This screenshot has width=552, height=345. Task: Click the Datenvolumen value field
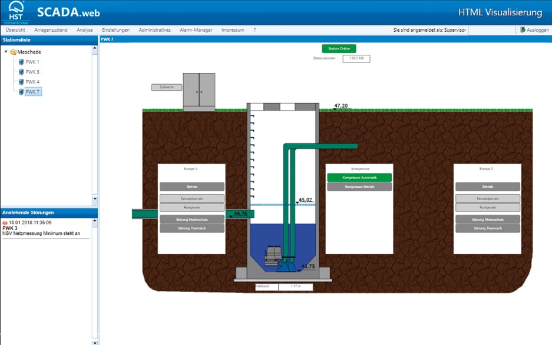tap(356, 58)
